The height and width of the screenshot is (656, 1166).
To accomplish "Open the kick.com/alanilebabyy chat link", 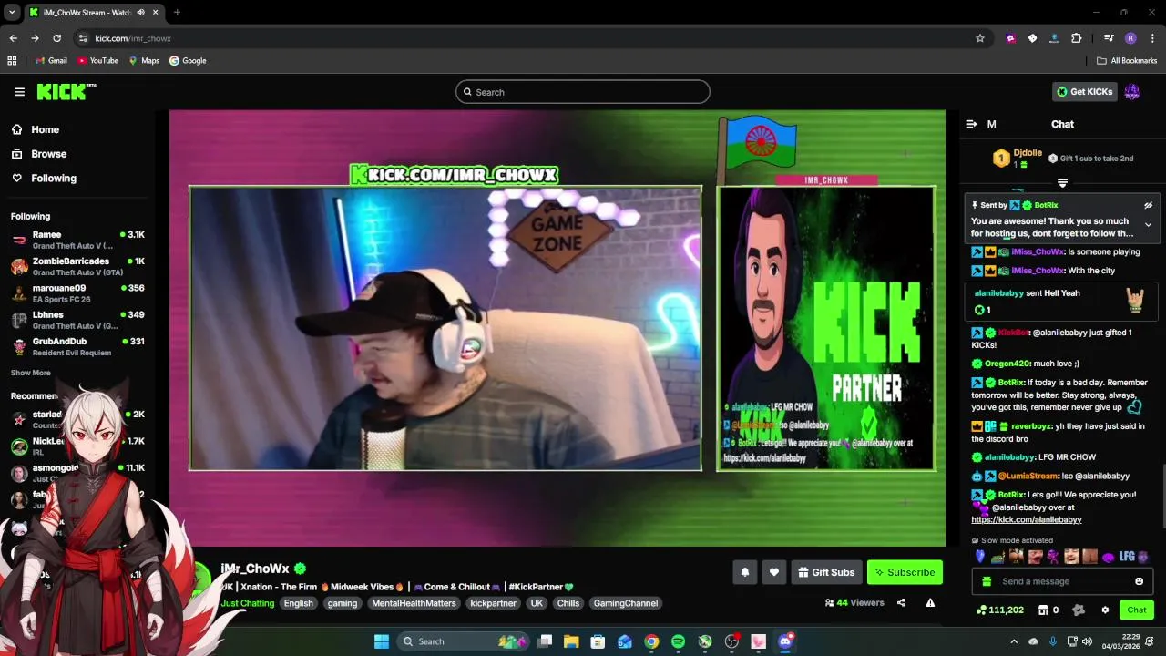I will point(1027,519).
